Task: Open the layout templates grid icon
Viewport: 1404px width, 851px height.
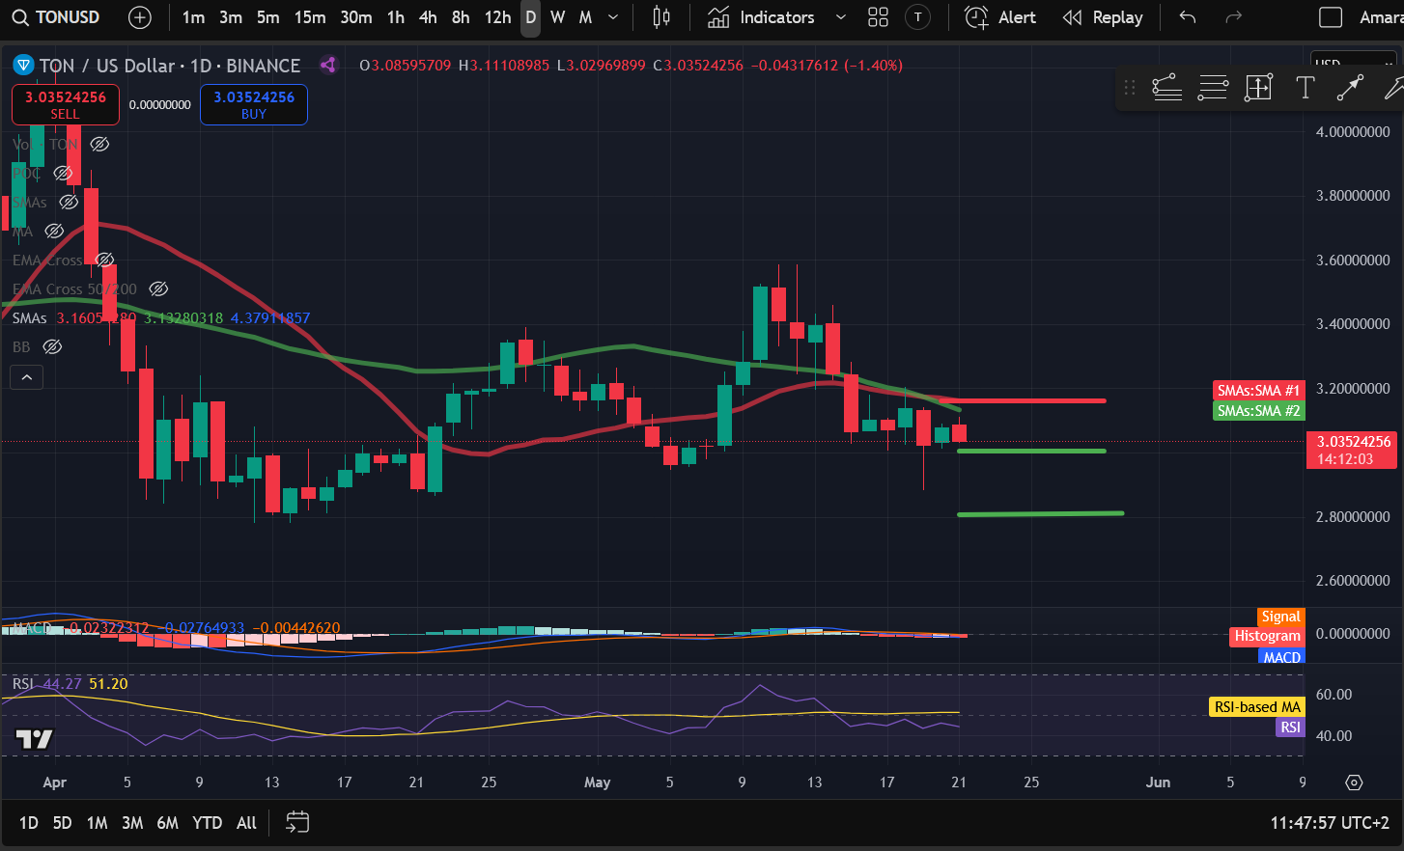Action: (x=878, y=17)
